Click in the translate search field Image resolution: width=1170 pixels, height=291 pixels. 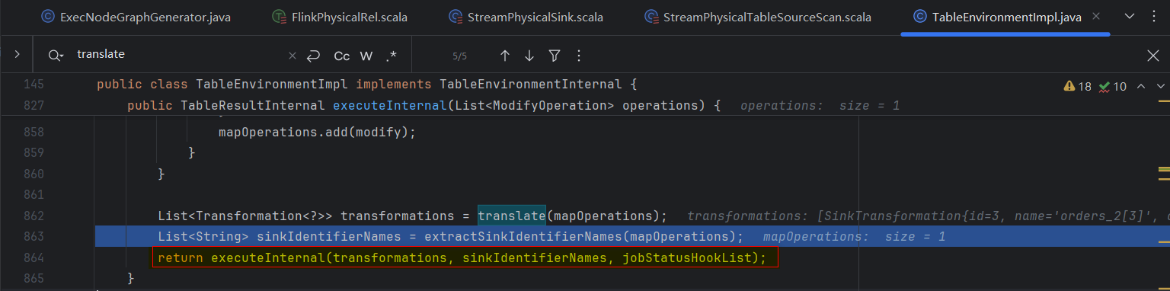pyautogui.click(x=179, y=55)
